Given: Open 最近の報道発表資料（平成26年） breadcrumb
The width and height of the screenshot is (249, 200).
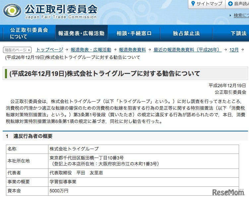Looking at the screenshot, I should [x=187, y=50].
